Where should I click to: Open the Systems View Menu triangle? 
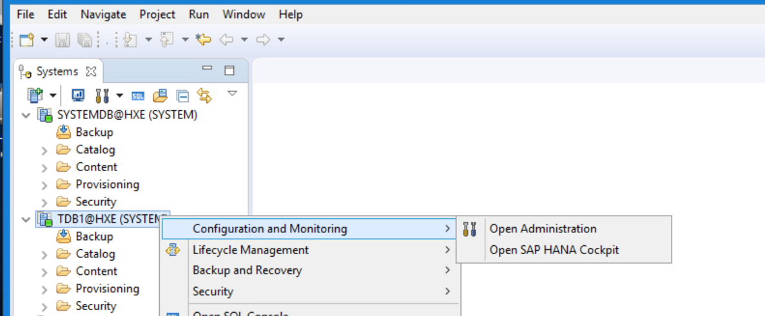pyautogui.click(x=232, y=93)
